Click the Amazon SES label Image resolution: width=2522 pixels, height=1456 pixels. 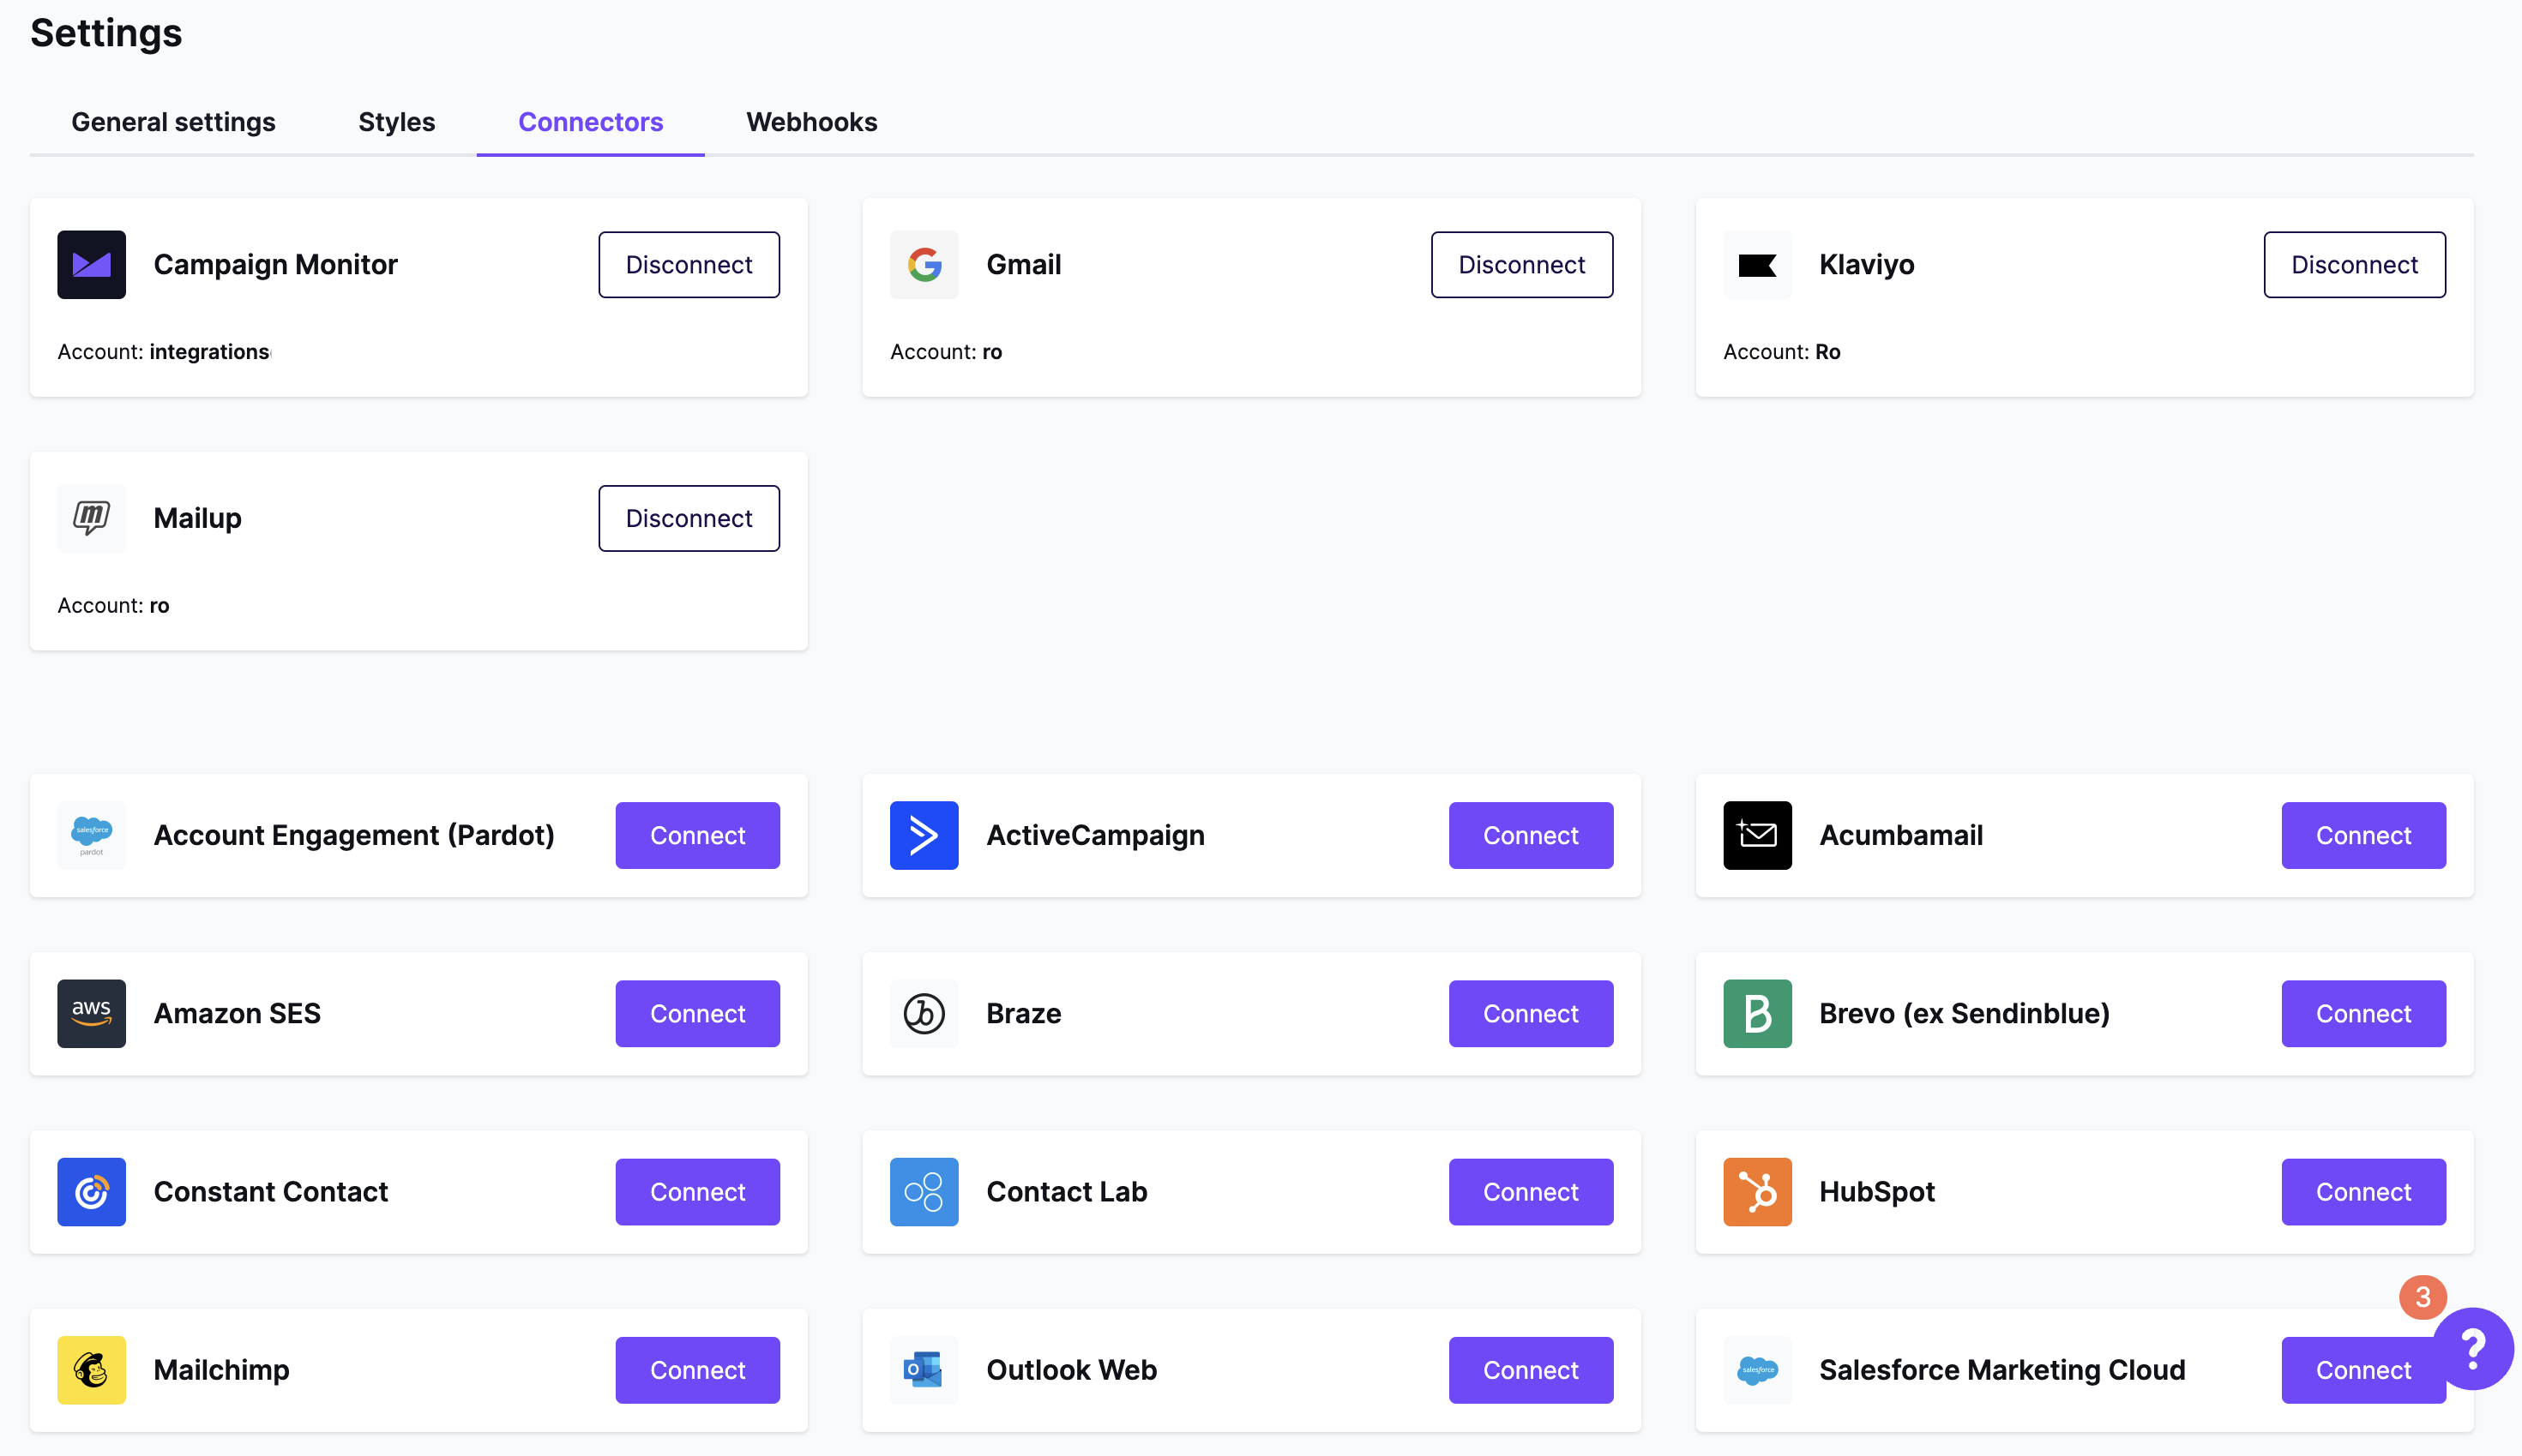pos(237,1013)
